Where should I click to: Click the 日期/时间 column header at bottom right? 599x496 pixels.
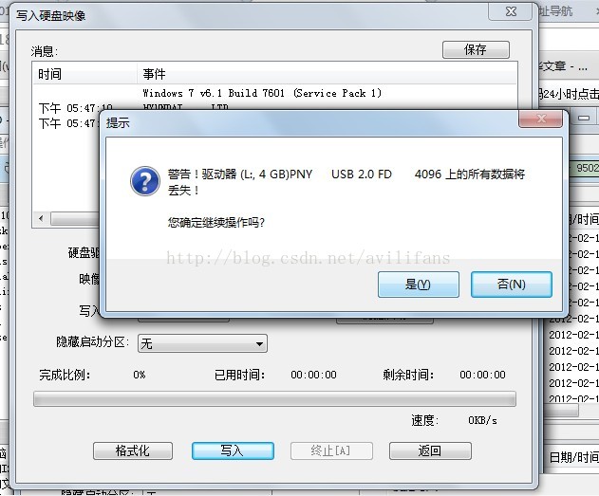pos(573,457)
